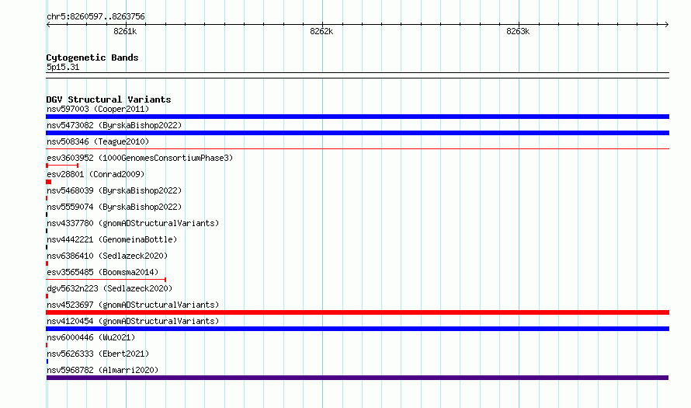Click the left arrow end of the ruler

(x=48, y=24)
